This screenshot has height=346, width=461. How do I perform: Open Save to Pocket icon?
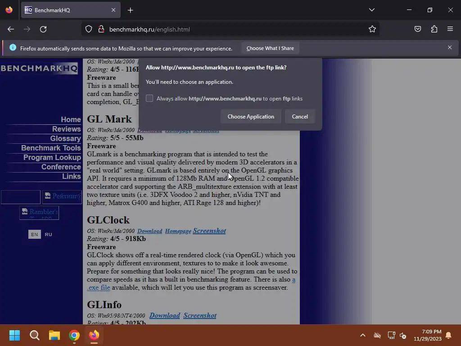(x=417, y=29)
